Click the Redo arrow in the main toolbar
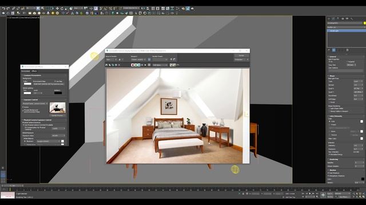 coord(8,9)
